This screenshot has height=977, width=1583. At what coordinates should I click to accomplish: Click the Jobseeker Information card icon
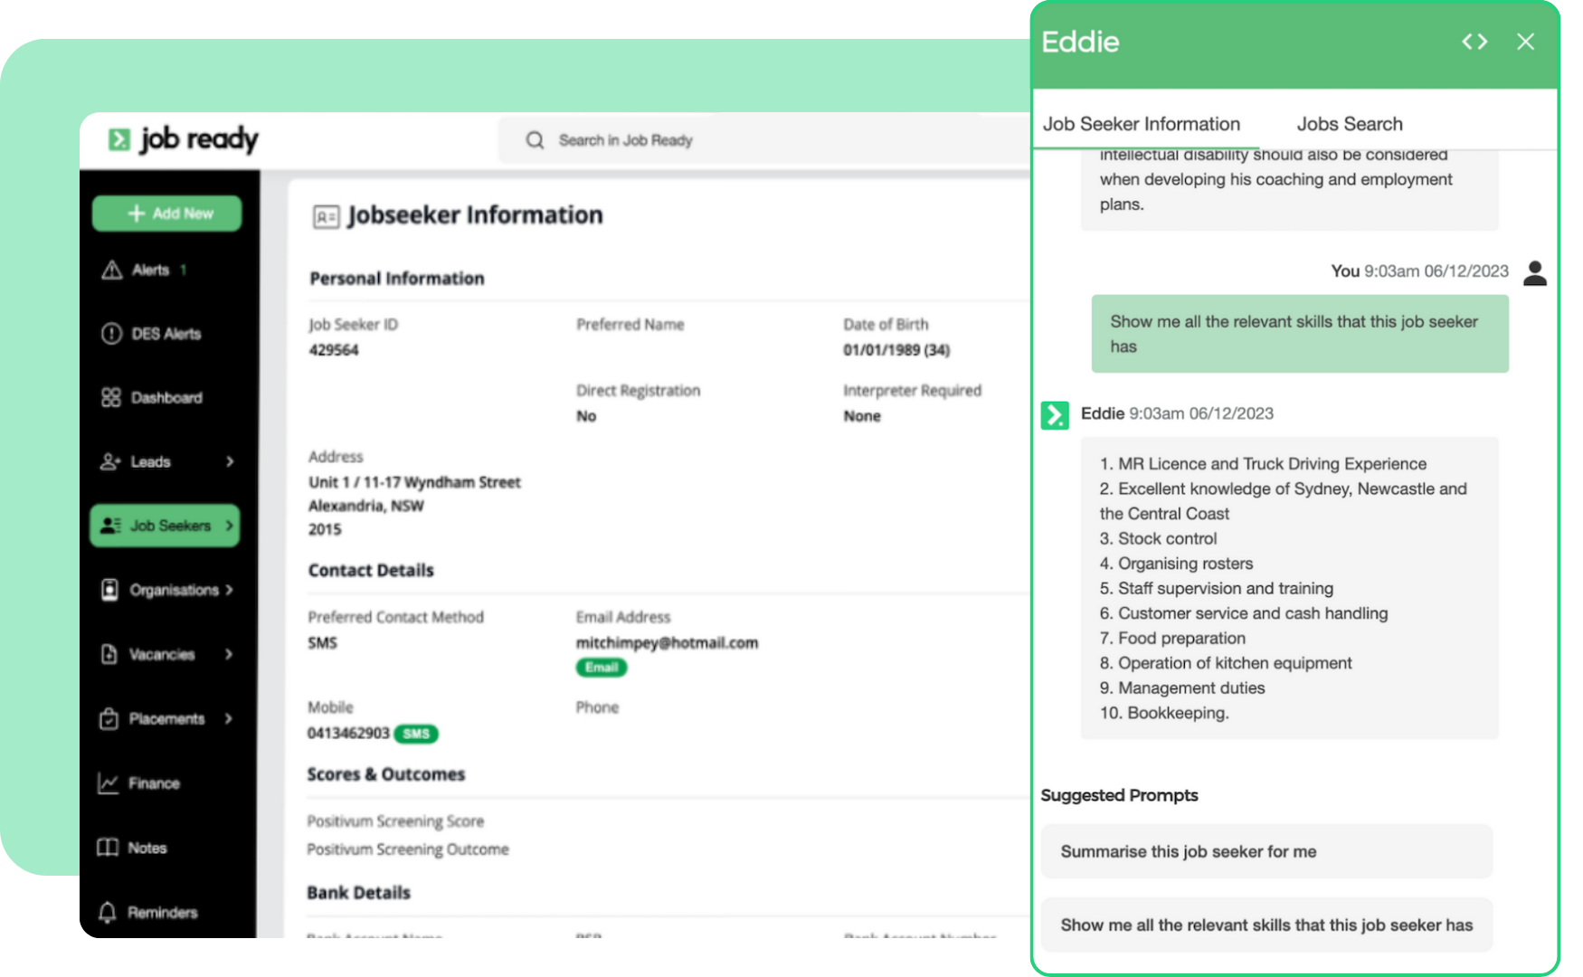point(326,217)
